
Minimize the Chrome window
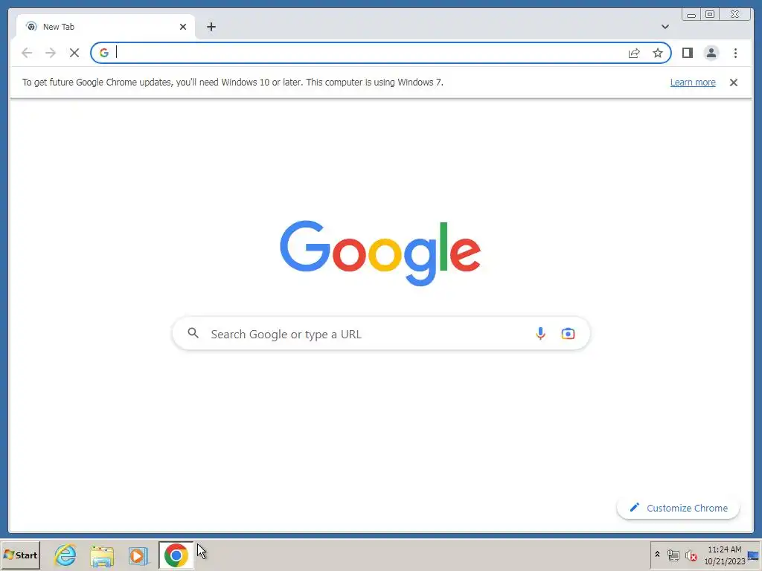click(x=691, y=15)
